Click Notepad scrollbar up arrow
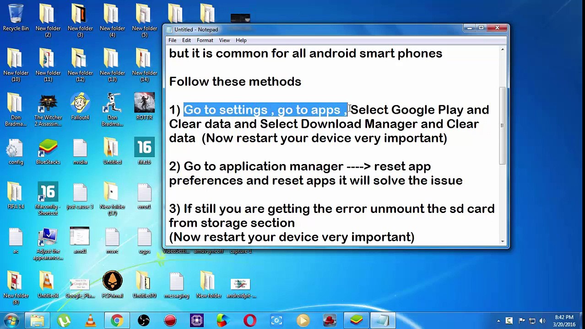This screenshot has width=585, height=329. 503,49
